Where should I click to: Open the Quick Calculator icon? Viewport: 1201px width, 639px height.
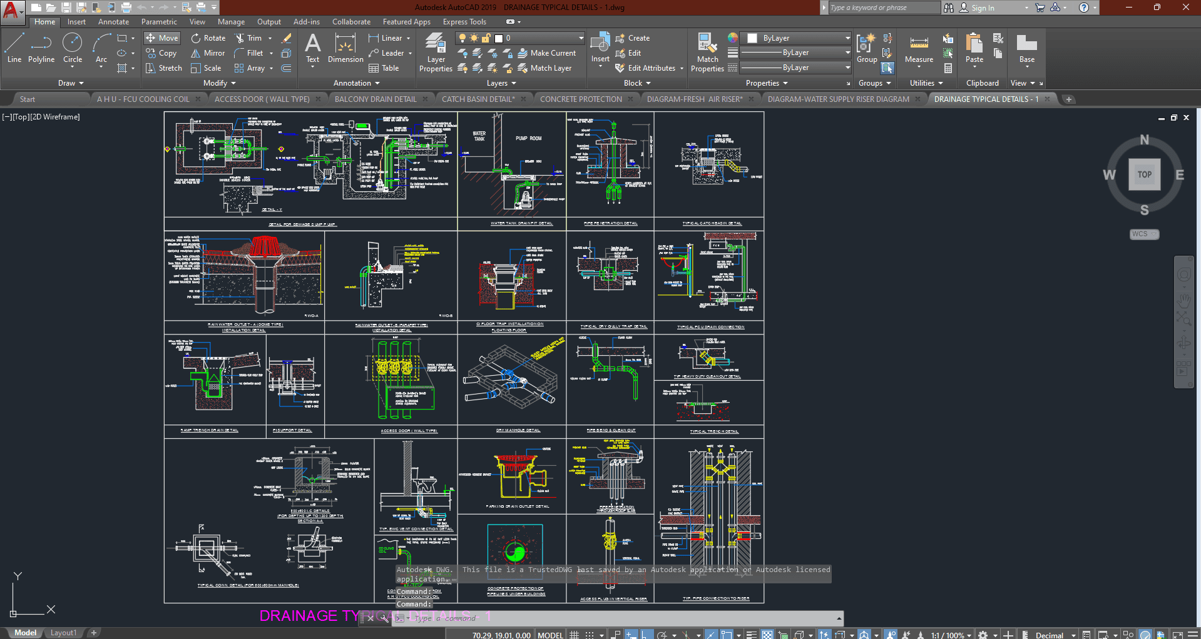948,68
